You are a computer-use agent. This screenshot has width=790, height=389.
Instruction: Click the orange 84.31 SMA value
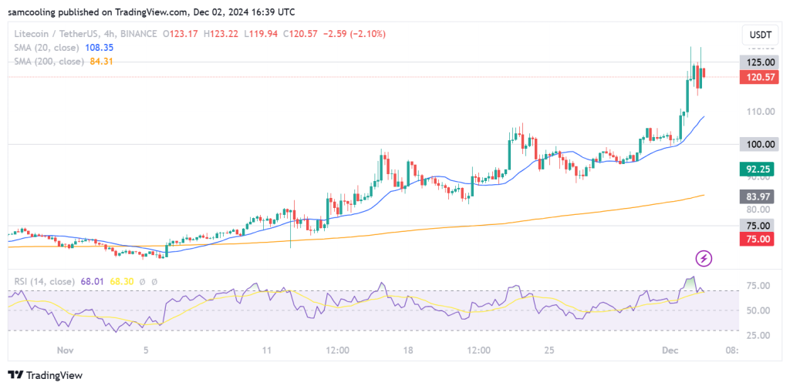[101, 62]
